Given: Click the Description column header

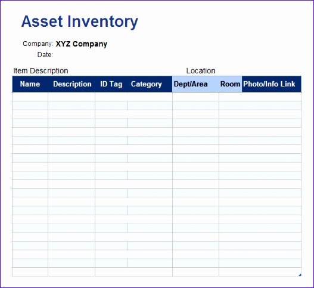Looking at the screenshot, I should (72, 84).
